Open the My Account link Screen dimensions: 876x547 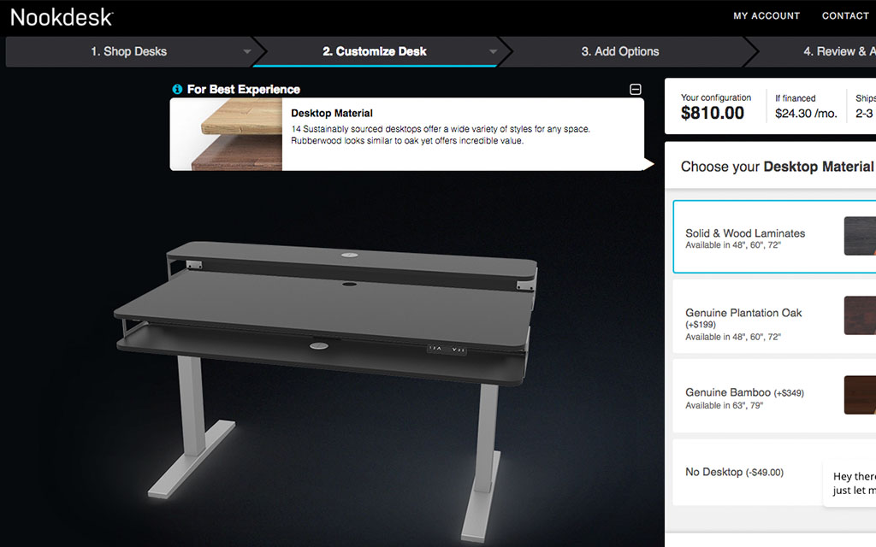pos(766,15)
